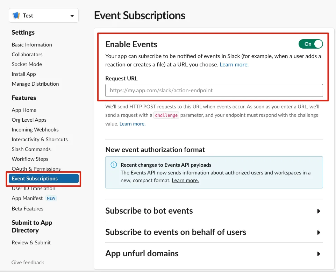Click the info icon in the payloads notice
This screenshot has width=336, height=272.
pyautogui.click(x=114, y=165)
